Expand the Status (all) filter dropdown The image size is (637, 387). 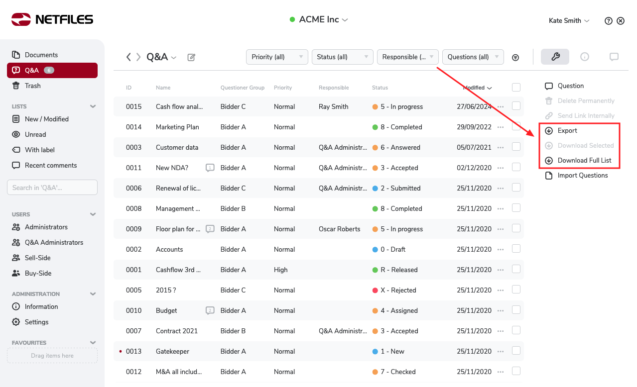(342, 57)
